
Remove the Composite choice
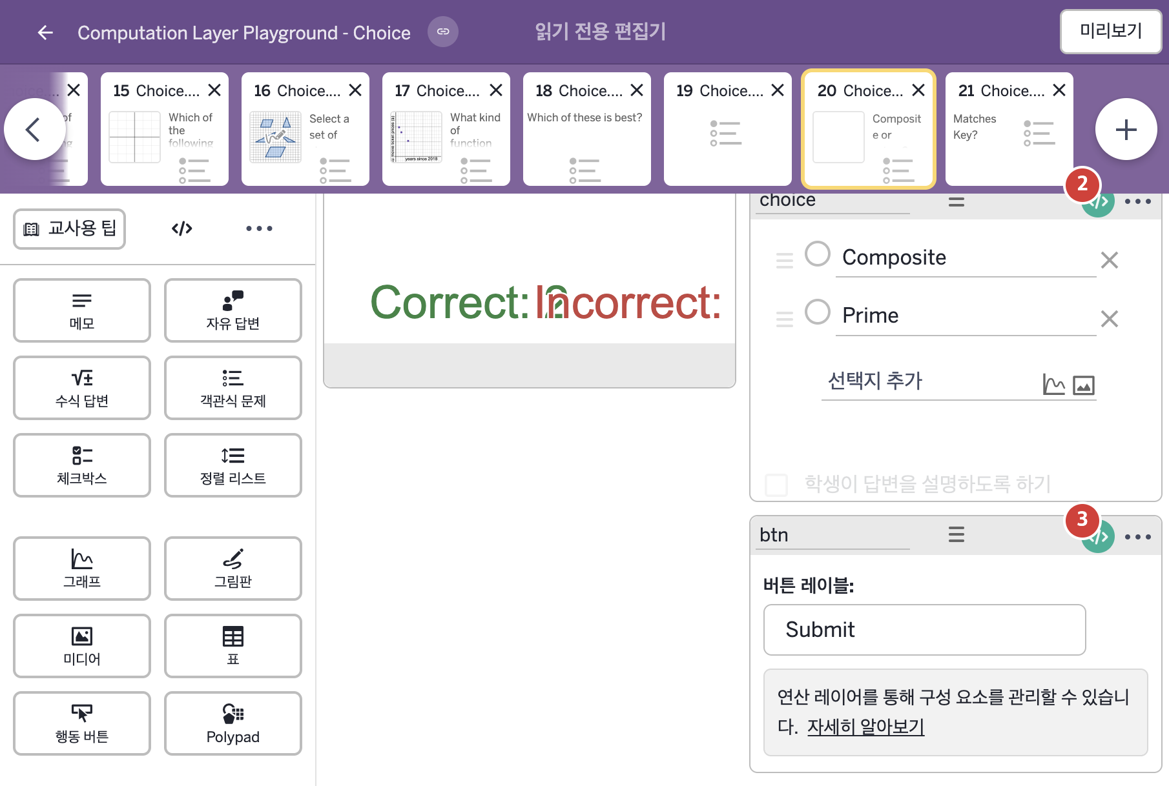(1110, 260)
